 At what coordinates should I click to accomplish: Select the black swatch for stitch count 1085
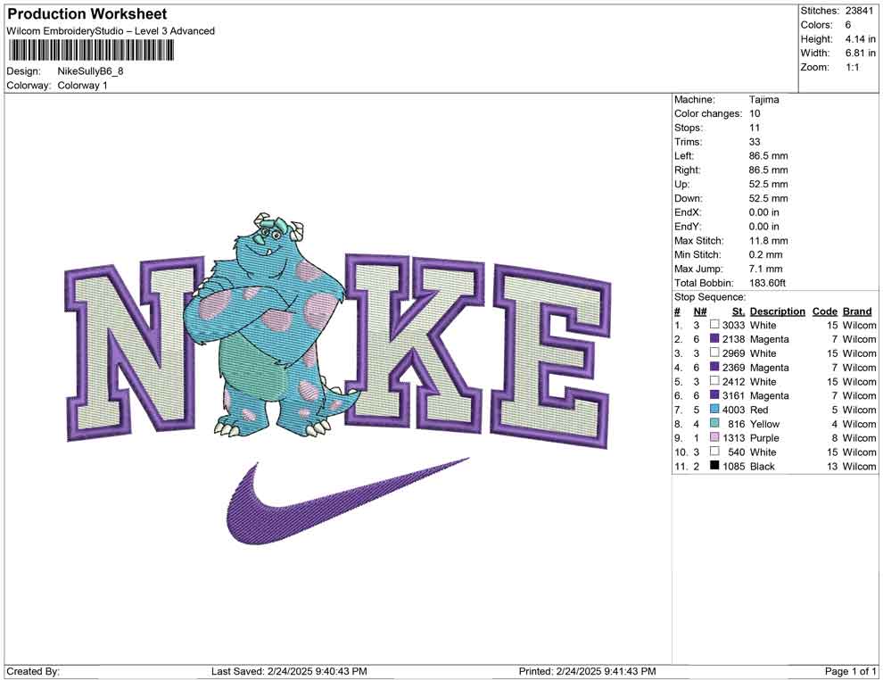point(714,465)
